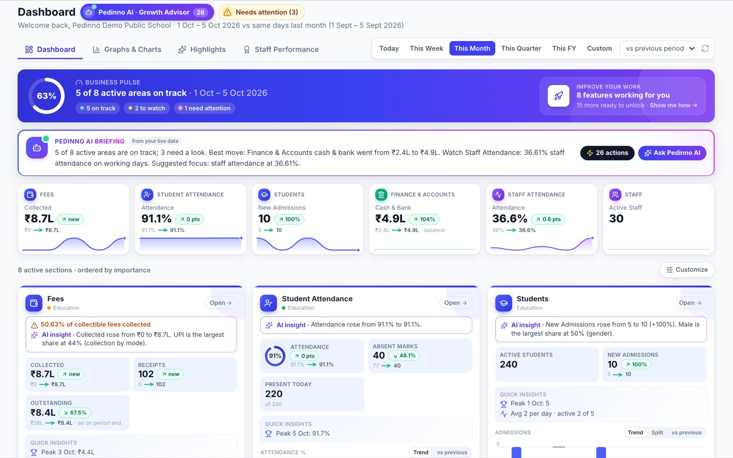Click the Fees section header icon

(x=33, y=303)
